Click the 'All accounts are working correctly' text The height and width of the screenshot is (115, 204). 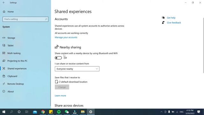71,33
